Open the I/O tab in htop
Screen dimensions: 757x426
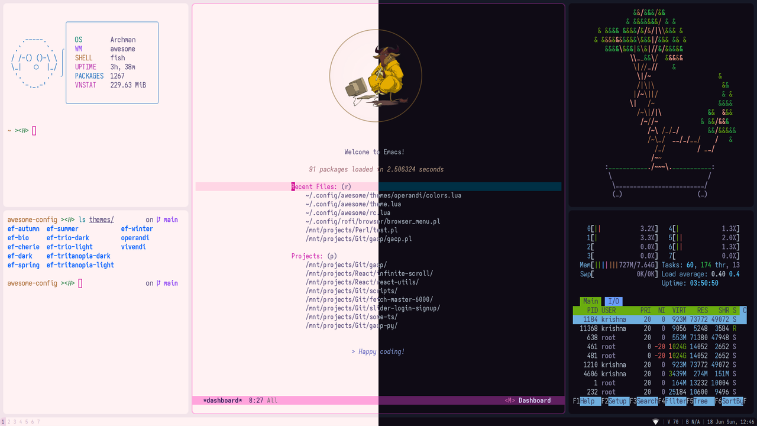[614, 301]
